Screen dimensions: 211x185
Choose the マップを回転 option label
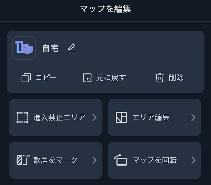(x=154, y=160)
